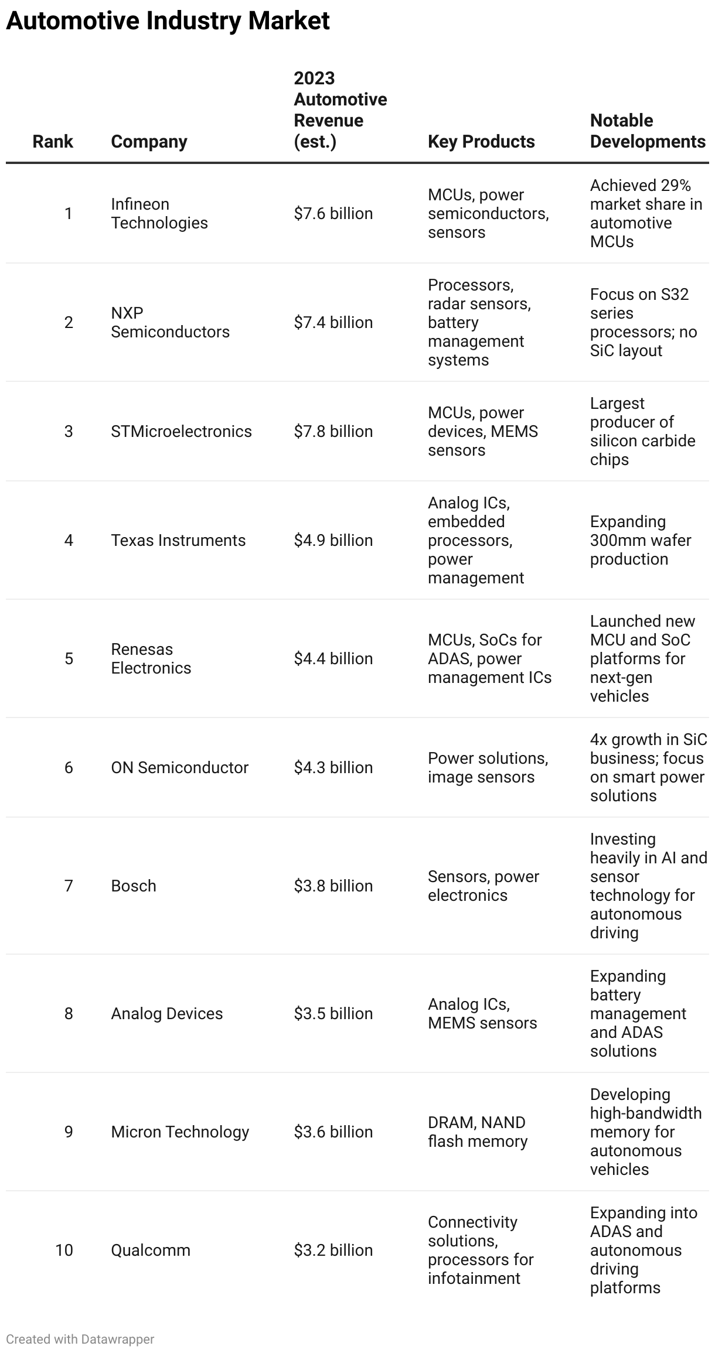Image resolution: width=715 pixels, height=1353 pixels.
Task: Click the Renesas Electronics cell
Action: (151, 658)
